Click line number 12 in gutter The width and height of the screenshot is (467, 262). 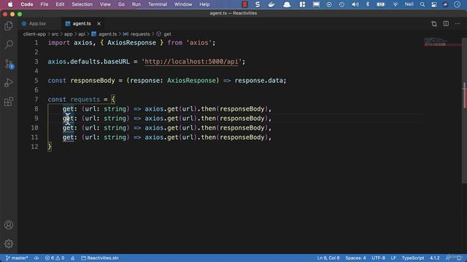coord(34,147)
